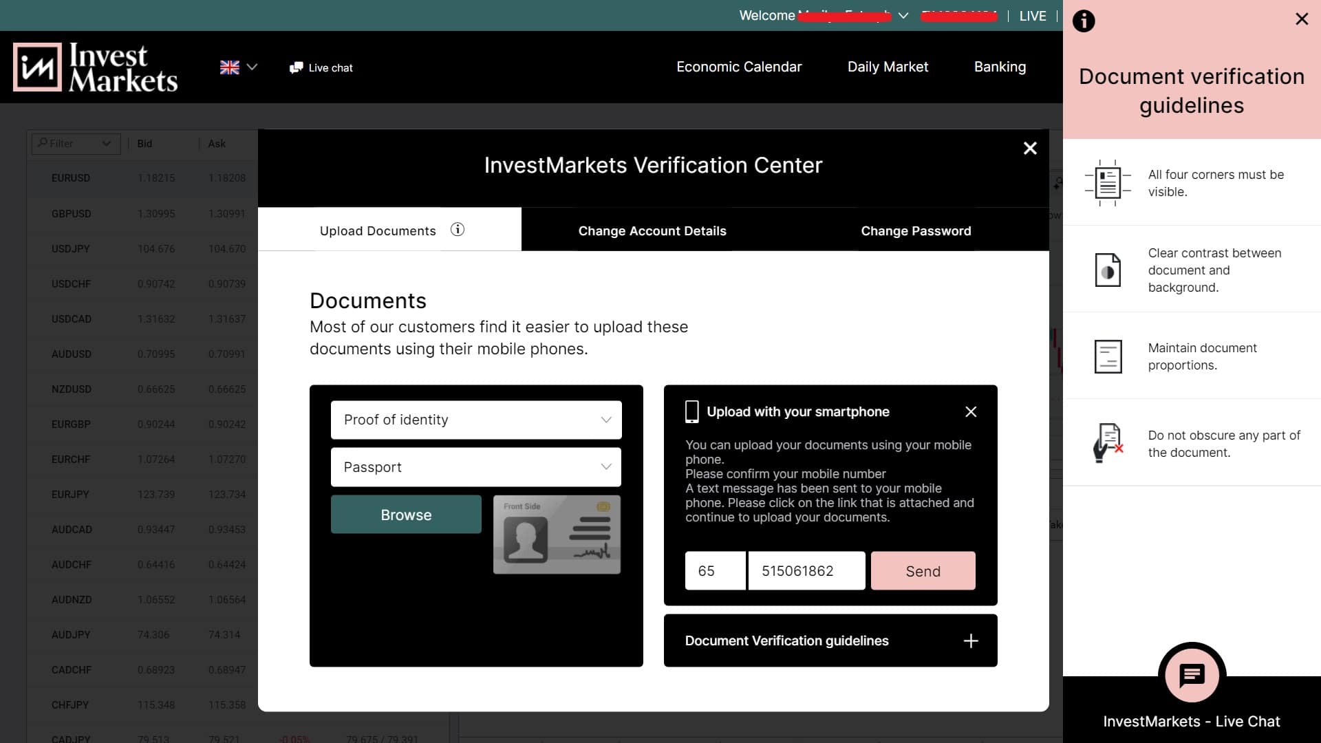Screen dimensions: 1321x743
Task: Open the Passport document type dropdown
Action: click(475, 467)
